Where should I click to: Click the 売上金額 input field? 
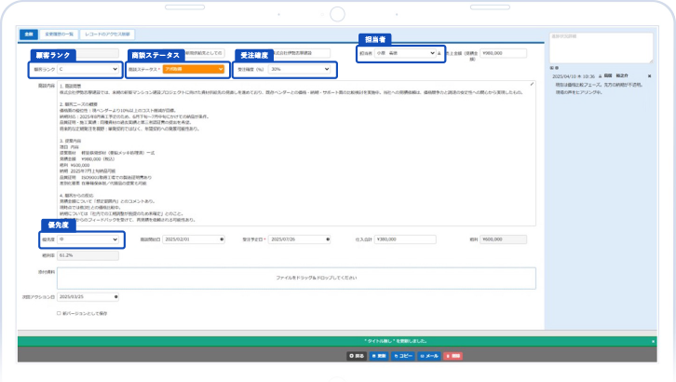[x=505, y=54]
